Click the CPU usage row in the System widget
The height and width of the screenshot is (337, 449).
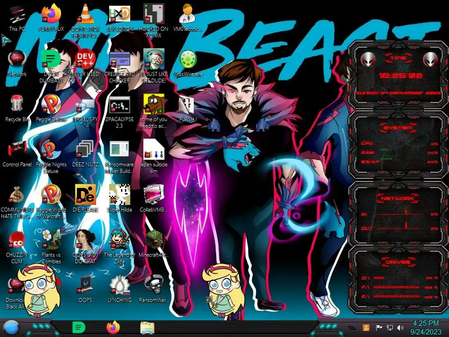tap(400, 143)
